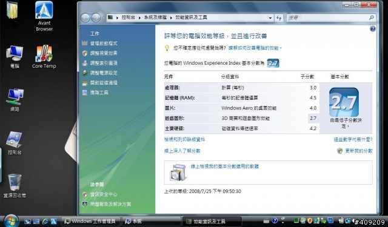
Task: Click 更新我的分數 to refresh score
Action: pos(359,151)
